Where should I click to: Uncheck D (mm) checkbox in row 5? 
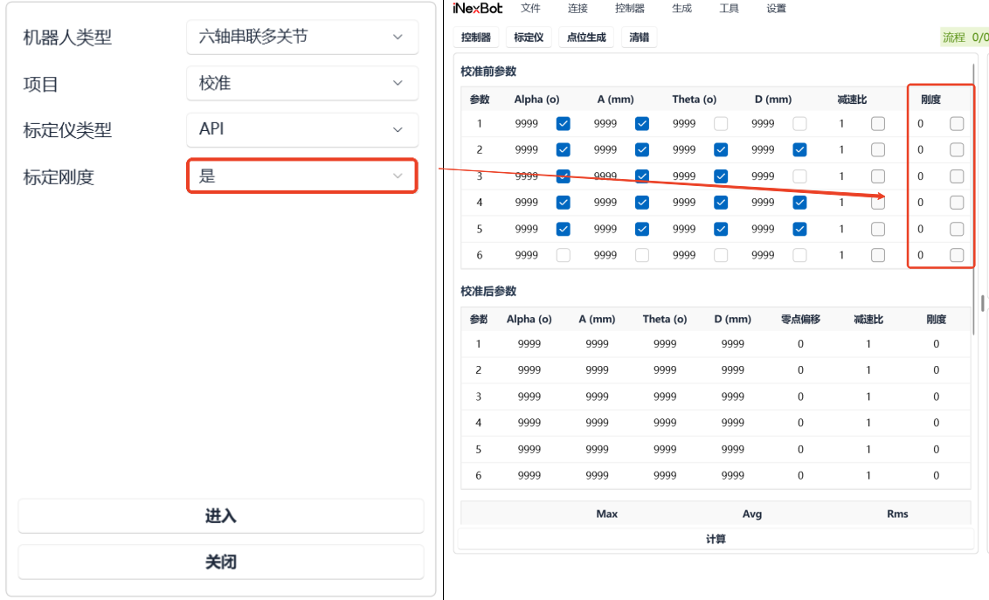[x=799, y=229]
